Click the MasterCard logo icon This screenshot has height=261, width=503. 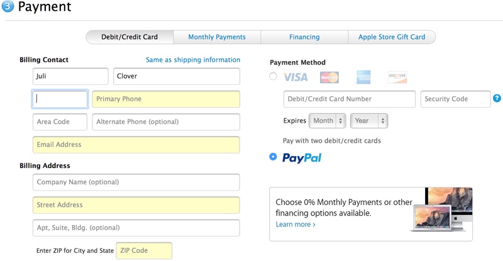329,77
